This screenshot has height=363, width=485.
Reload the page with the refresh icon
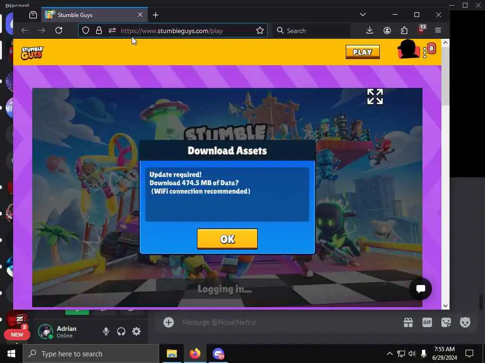[x=59, y=30]
